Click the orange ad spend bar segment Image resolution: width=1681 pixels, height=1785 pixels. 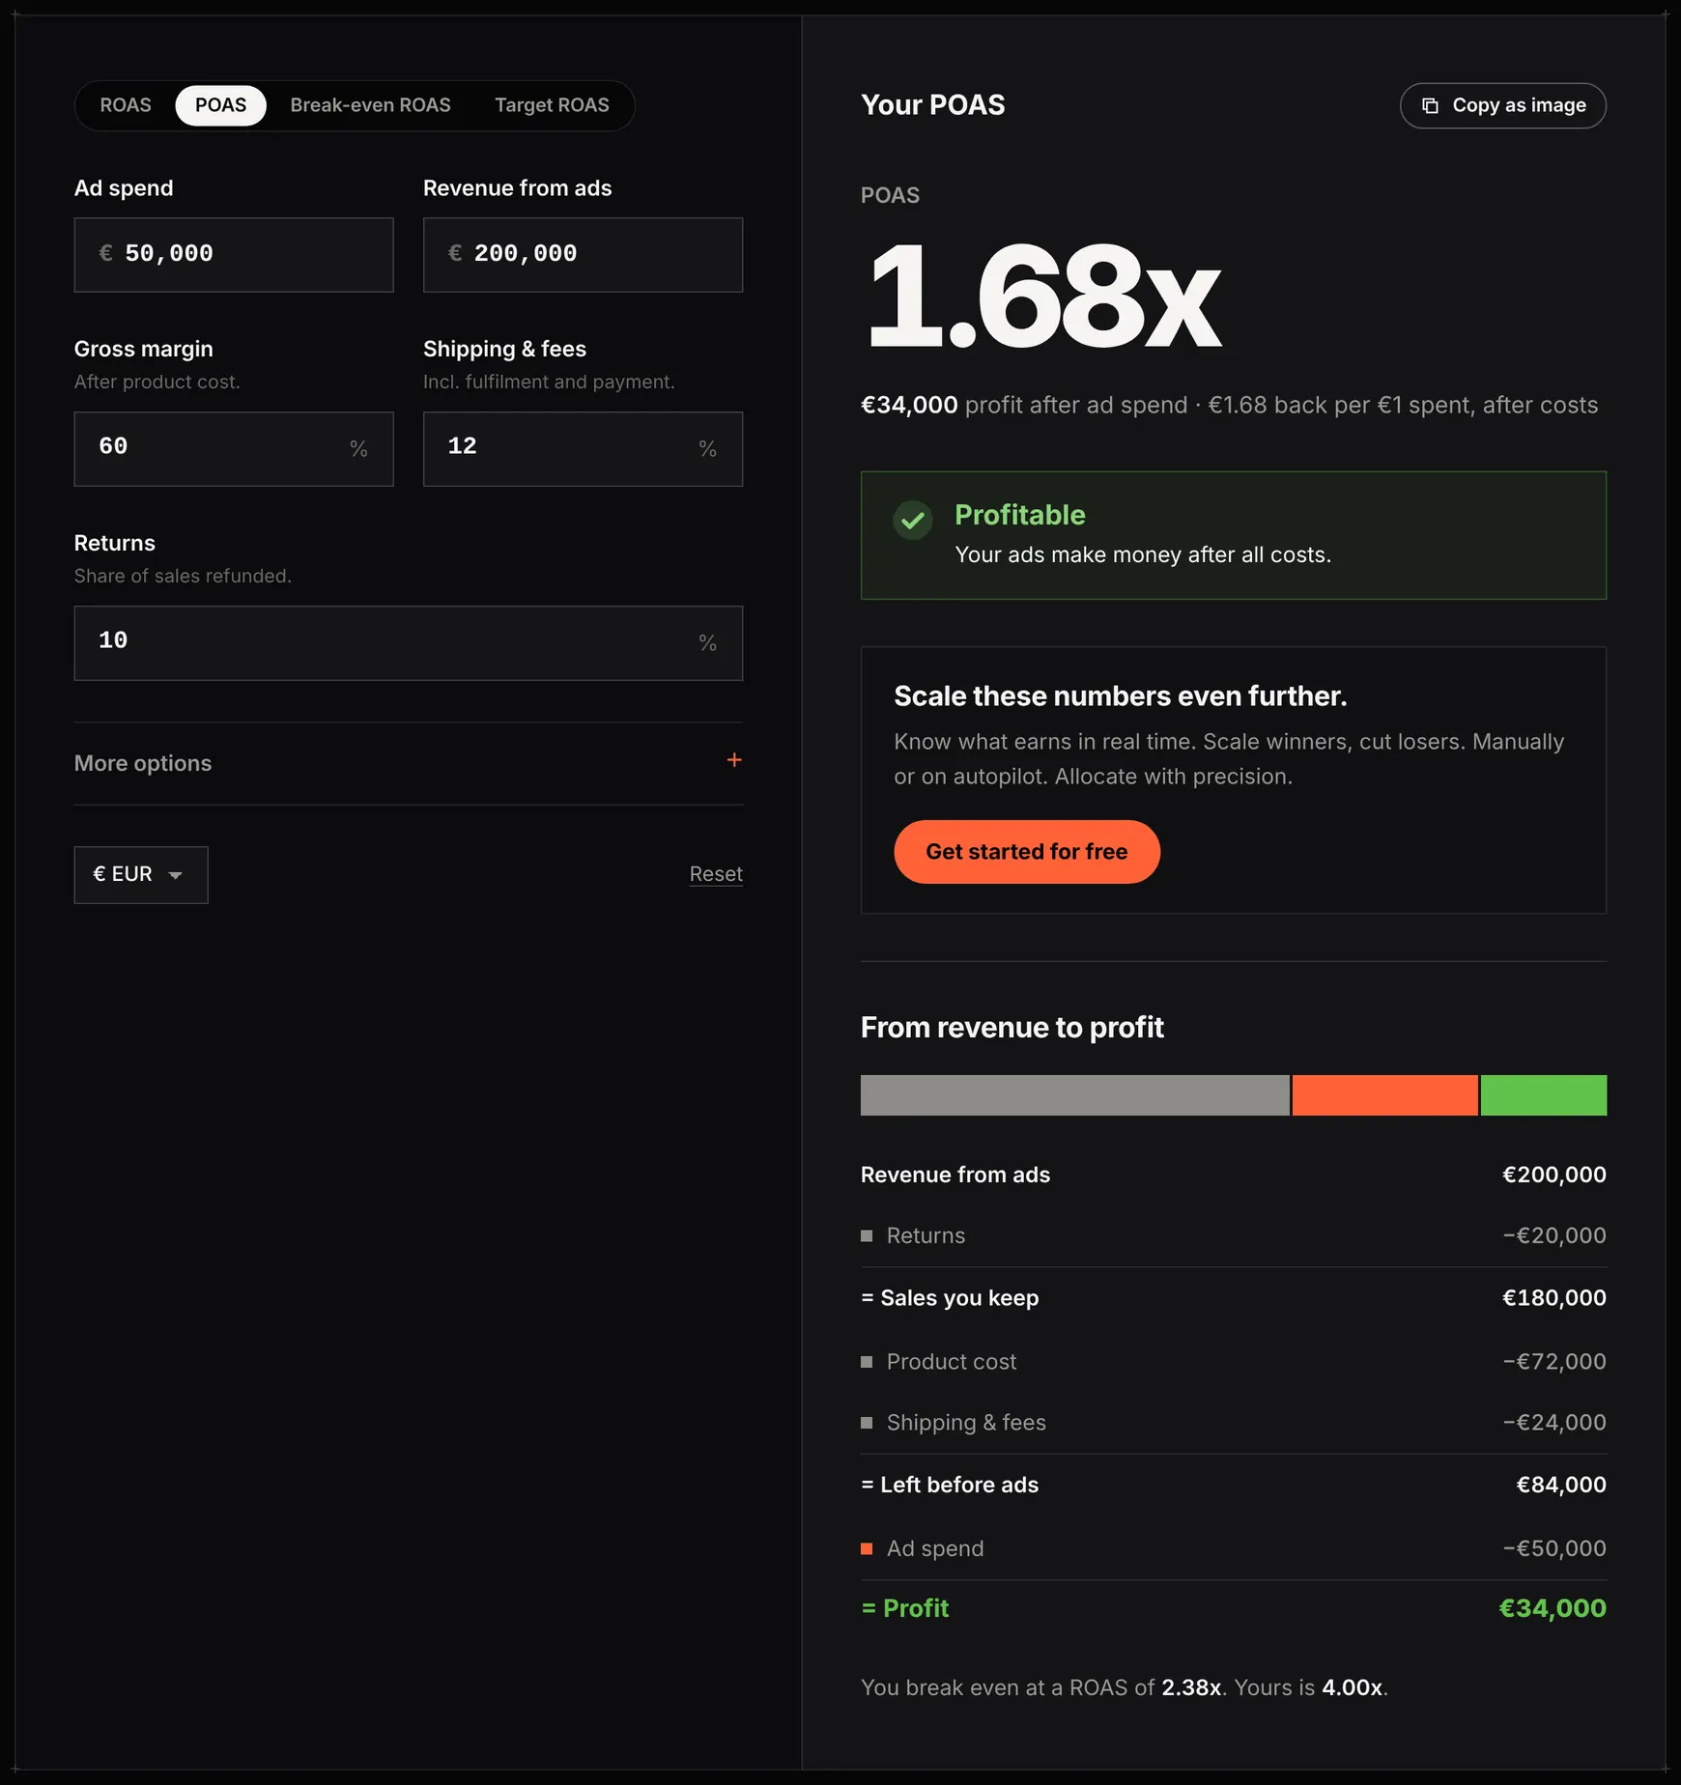pos(1384,1095)
